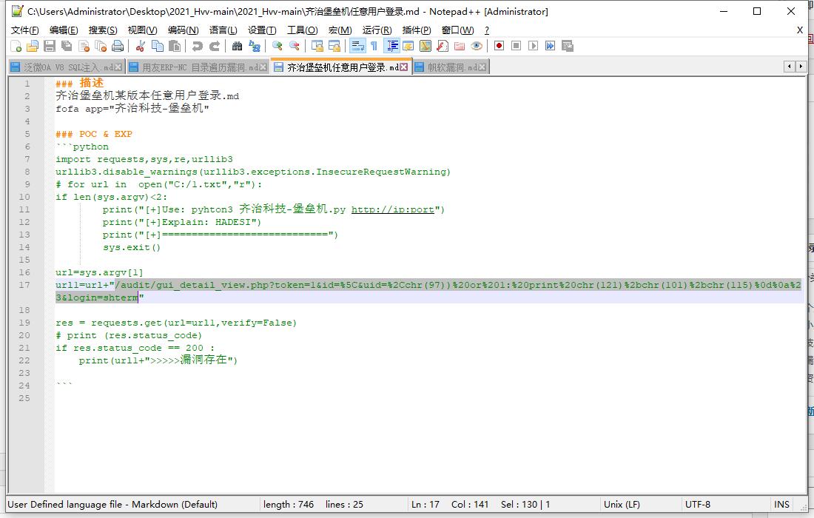Toggle the indent guide display
814x518 pixels.
coord(391,46)
